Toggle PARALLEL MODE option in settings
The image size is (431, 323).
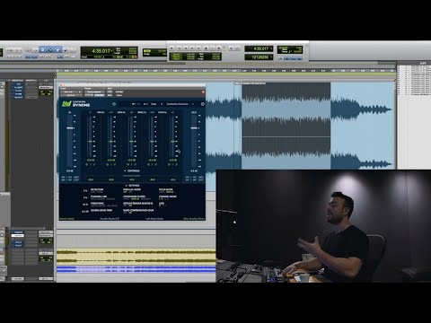coord(132,190)
